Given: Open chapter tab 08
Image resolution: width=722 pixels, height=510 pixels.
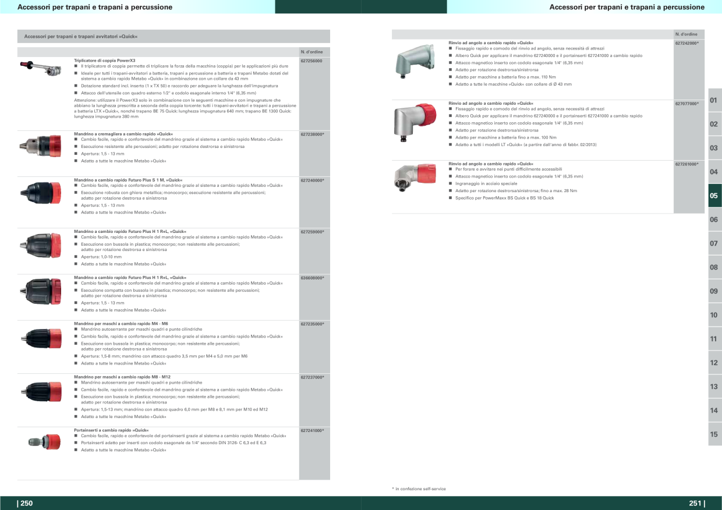Looking at the screenshot, I should pyautogui.click(x=714, y=268).
